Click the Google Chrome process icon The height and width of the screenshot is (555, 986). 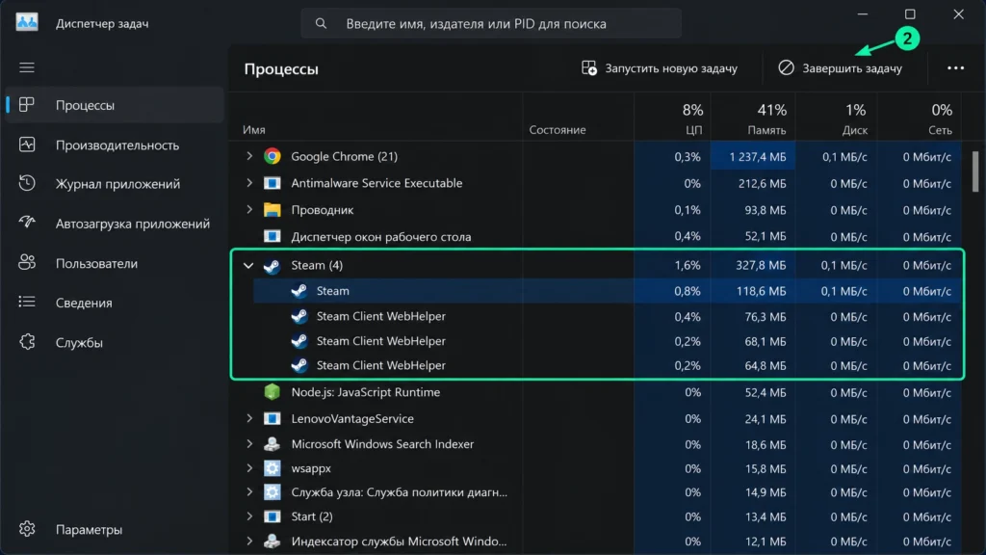[272, 156]
